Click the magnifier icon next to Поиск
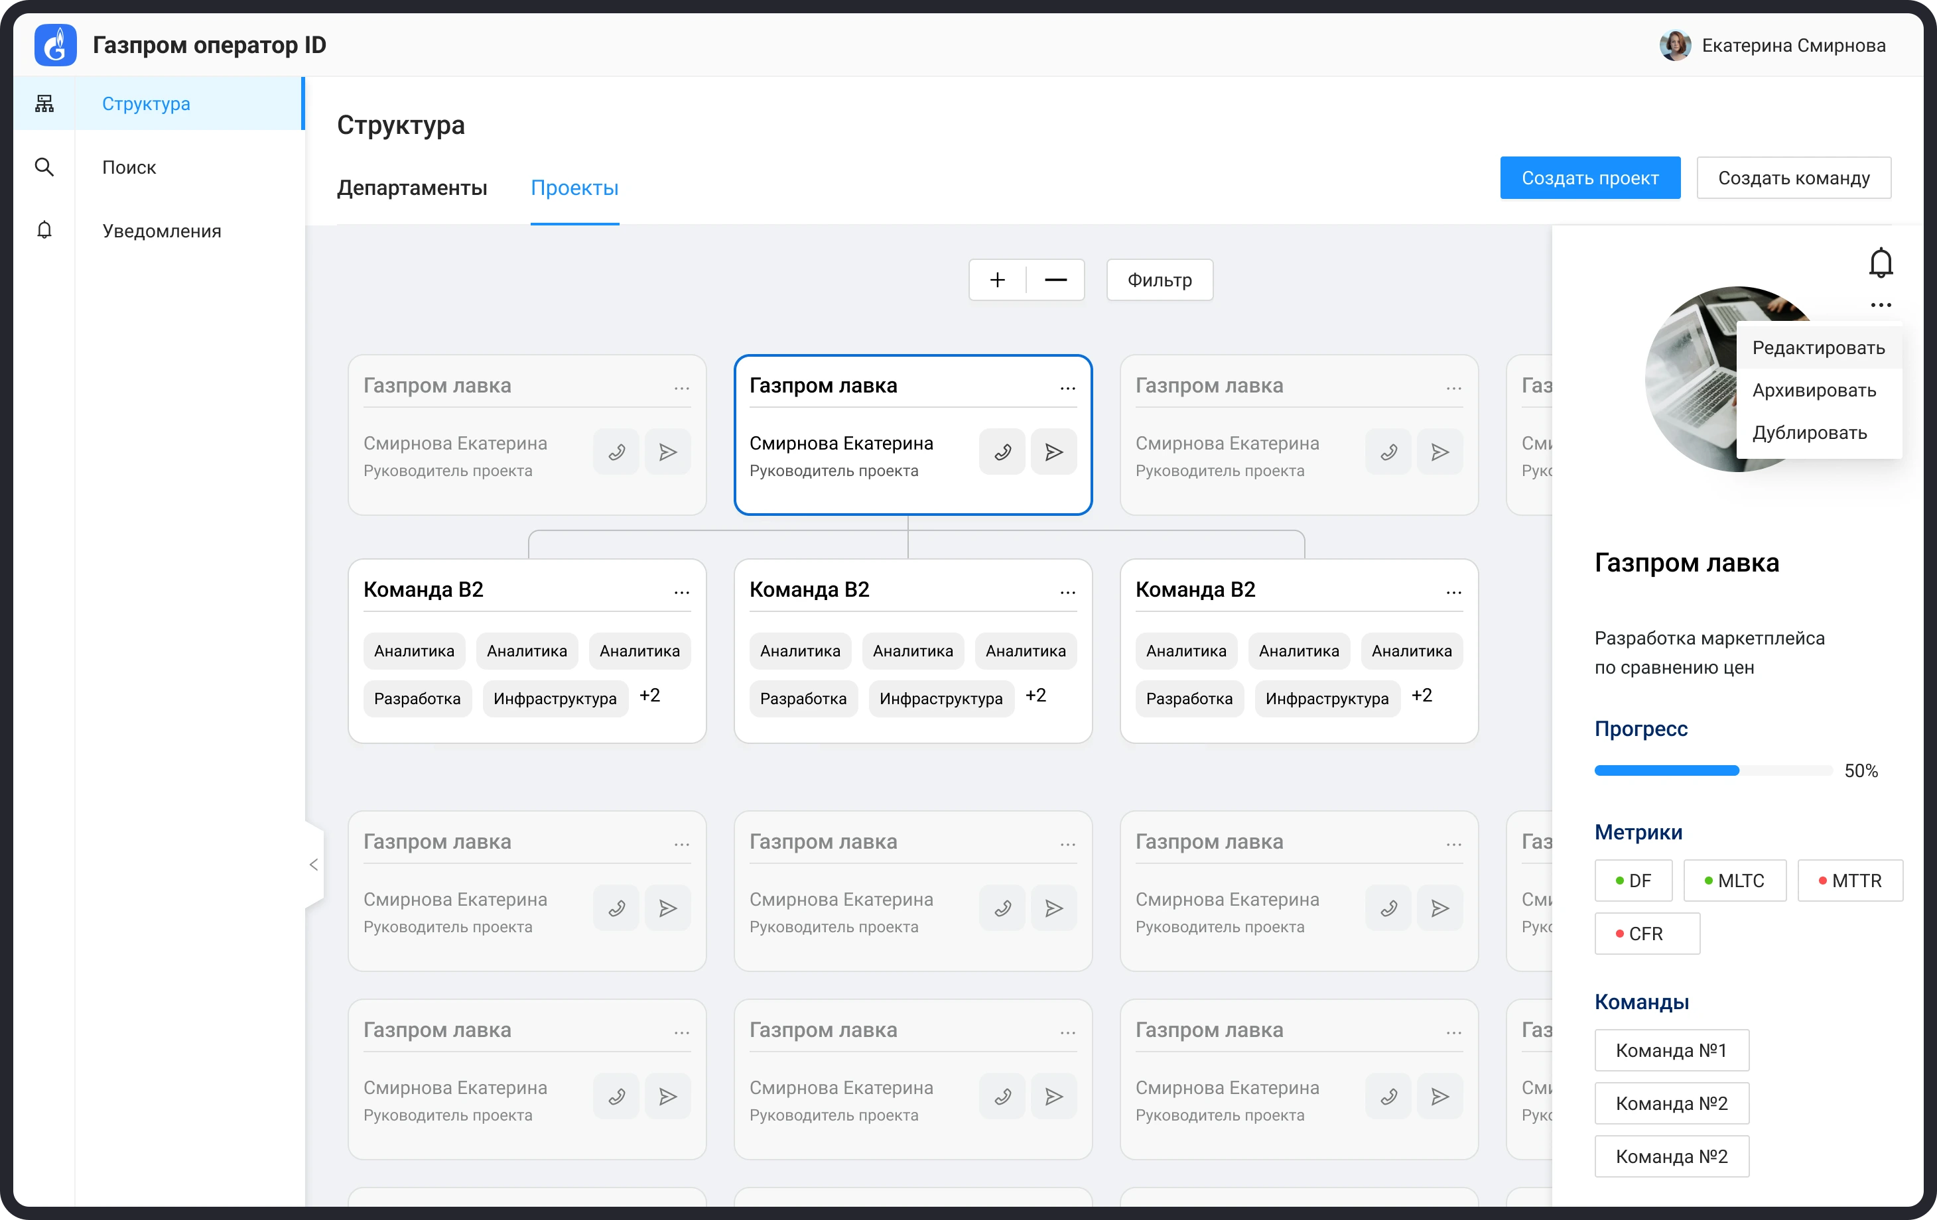 point(44,167)
